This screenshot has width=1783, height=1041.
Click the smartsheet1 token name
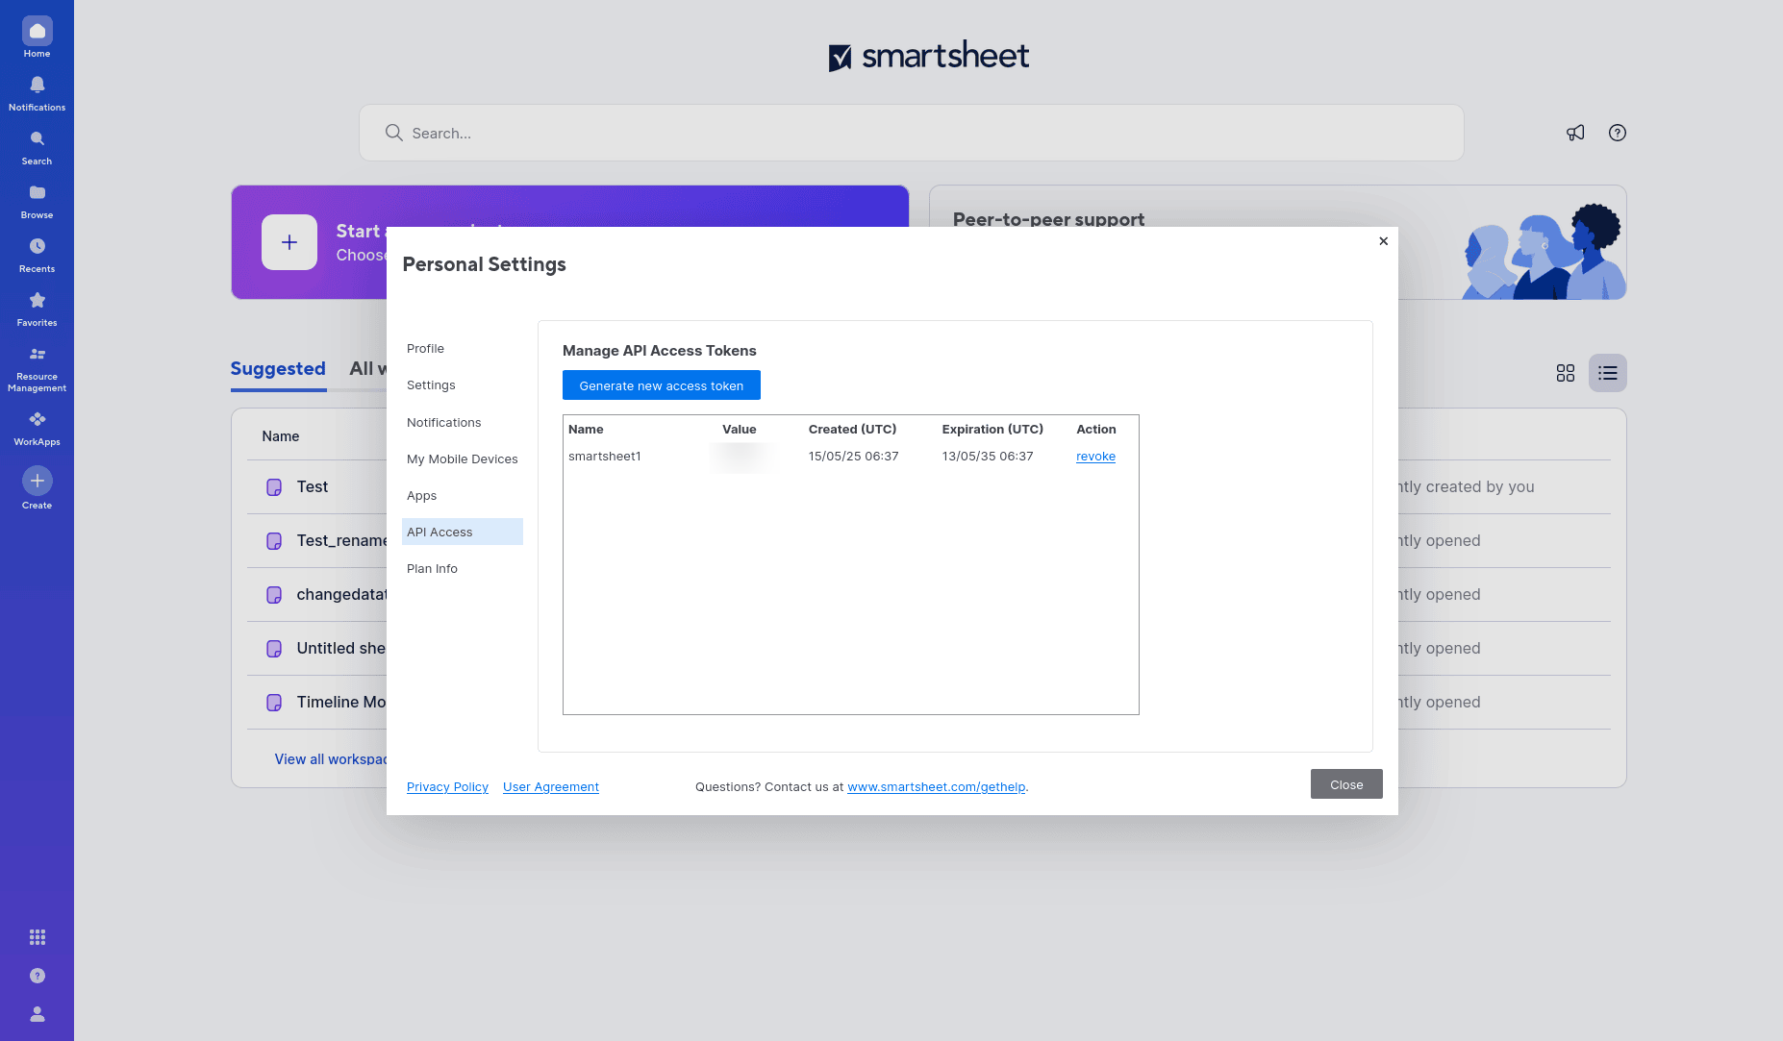tap(604, 457)
